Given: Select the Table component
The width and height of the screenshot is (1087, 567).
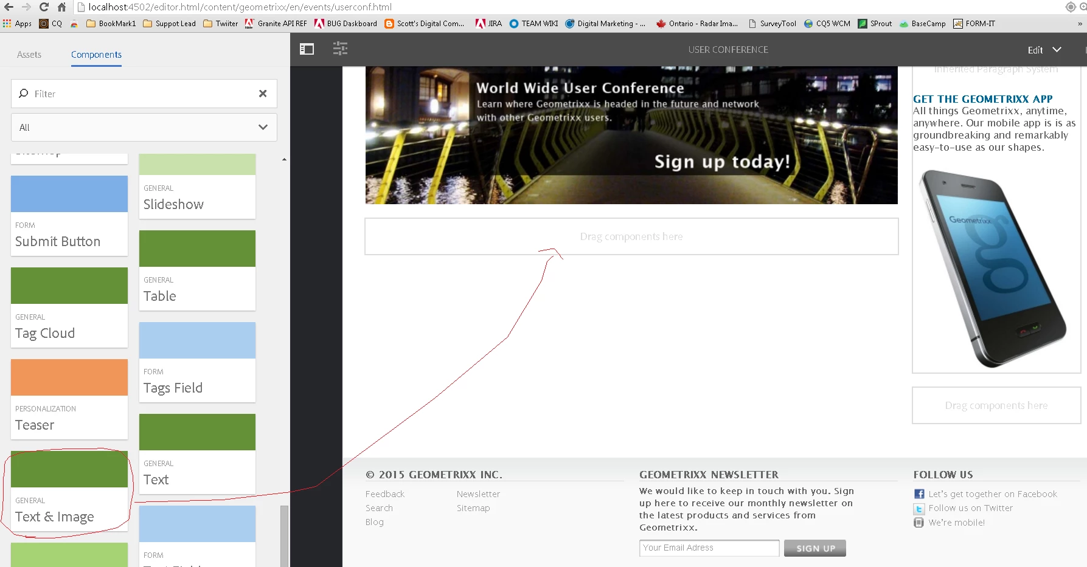Looking at the screenshot, I should click(197, 270).
